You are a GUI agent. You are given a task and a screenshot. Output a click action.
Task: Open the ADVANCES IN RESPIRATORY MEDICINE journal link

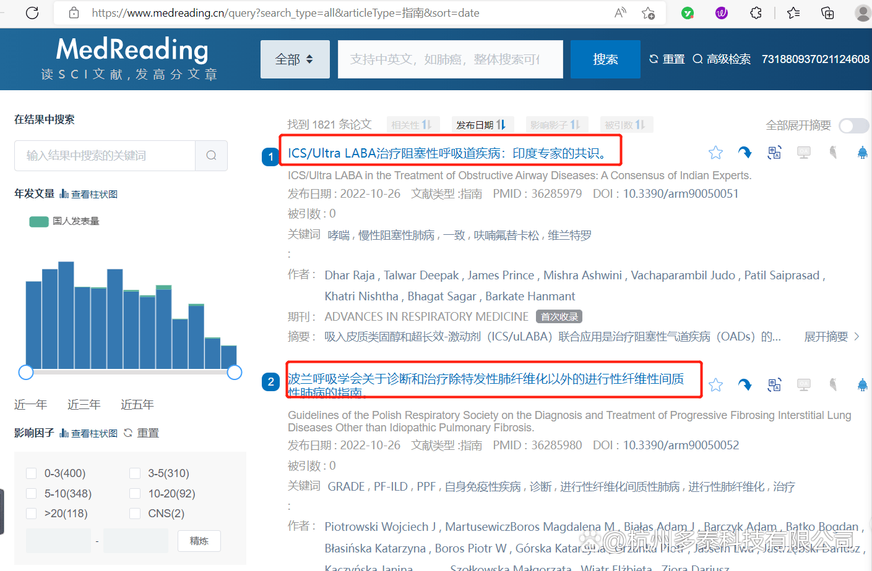pos(426,317)
